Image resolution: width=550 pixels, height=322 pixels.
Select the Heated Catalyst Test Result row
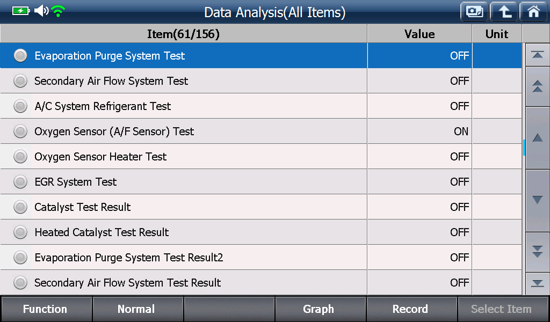pos(261,232)
